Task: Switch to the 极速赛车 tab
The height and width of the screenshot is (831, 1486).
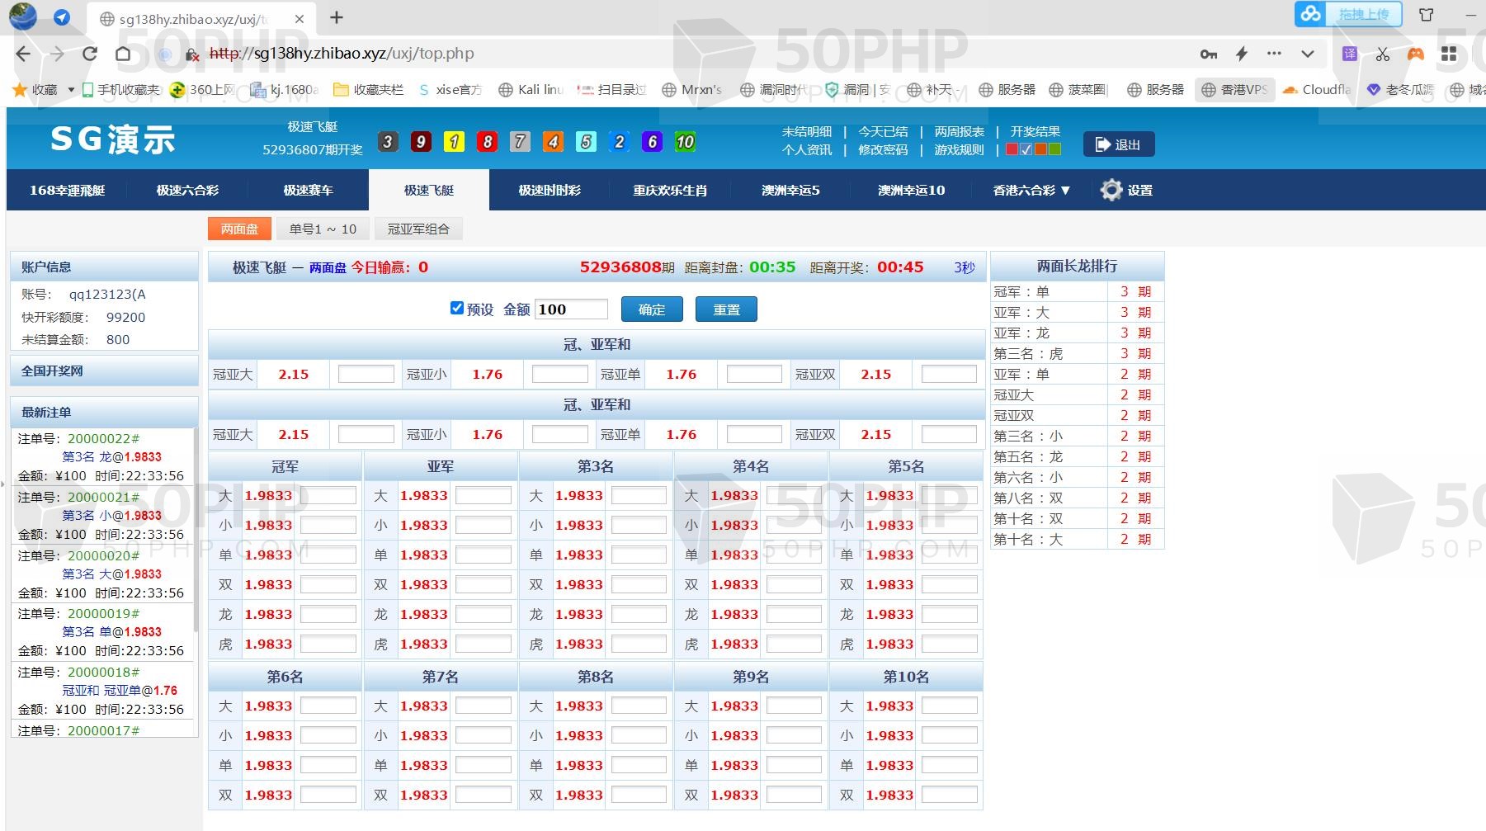Action: (308, 190)
